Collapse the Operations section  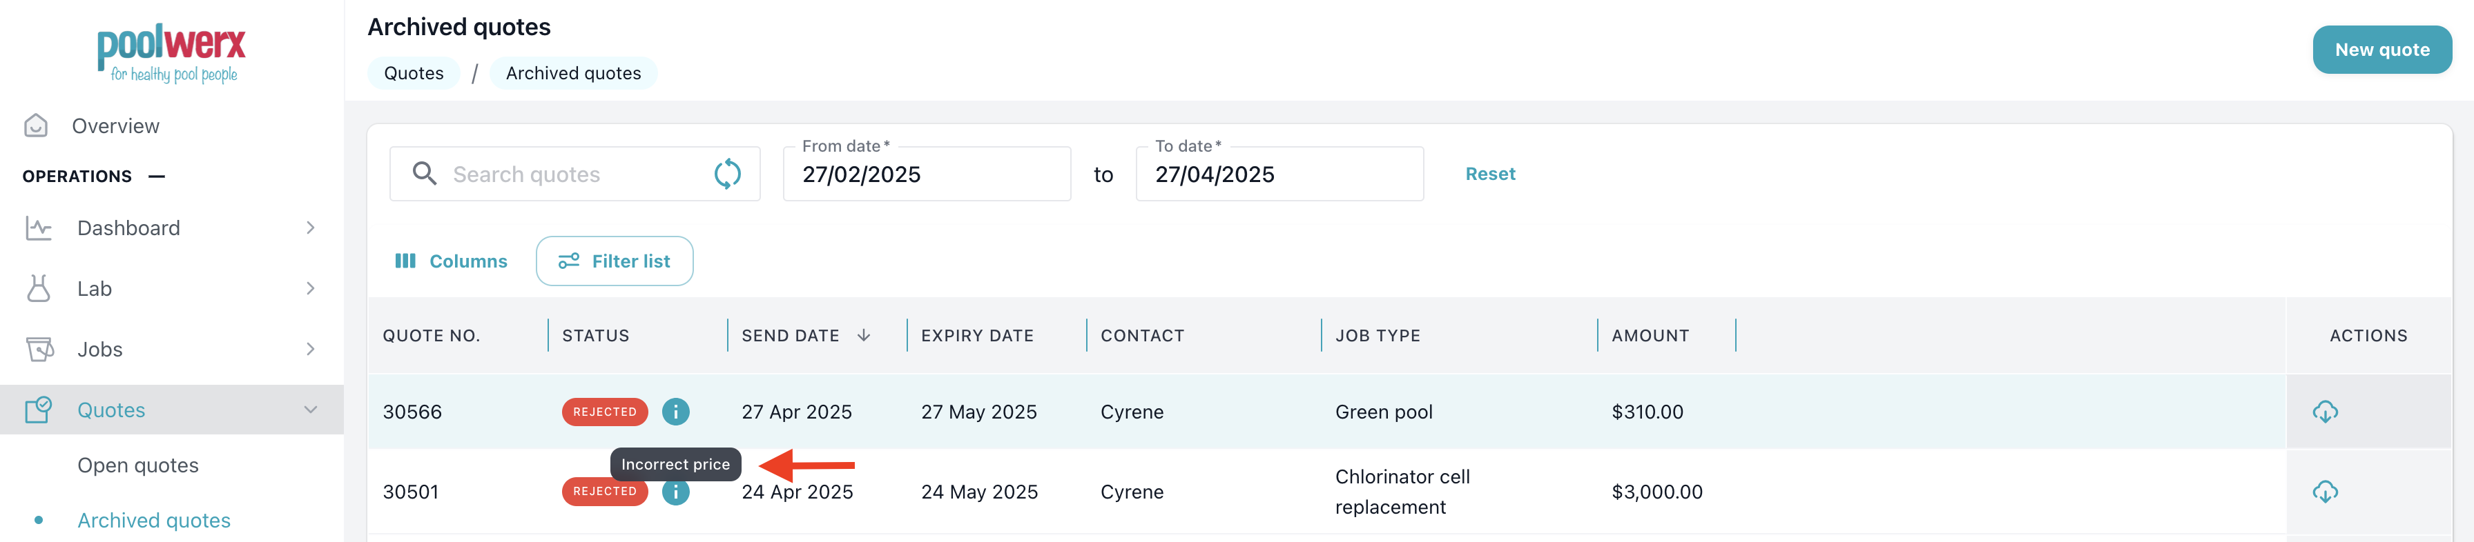pyautogui.click(x=157, y=177)
